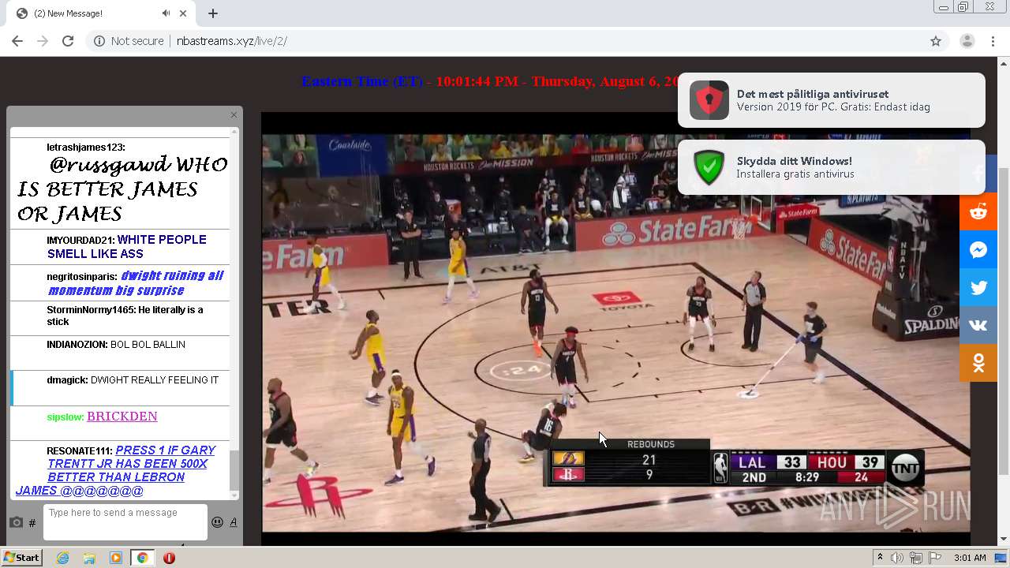Share stream on Twitter
1010x568 pixels.
[978, 287]
